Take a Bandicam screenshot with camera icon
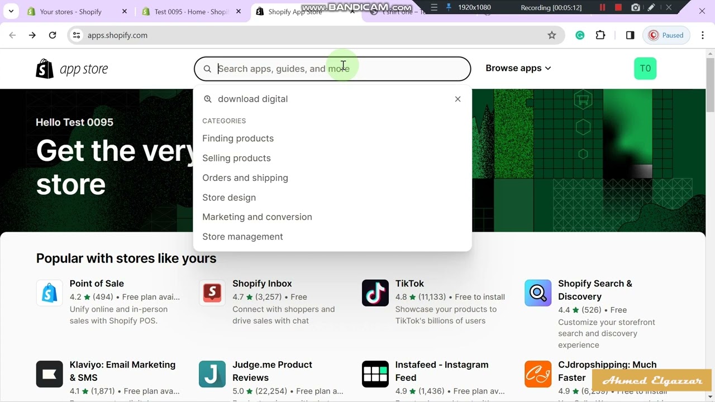This screenshot has width=715, height=402. tap(636, 7)
